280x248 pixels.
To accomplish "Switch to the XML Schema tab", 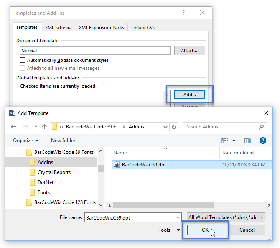I will coord(58,28).
